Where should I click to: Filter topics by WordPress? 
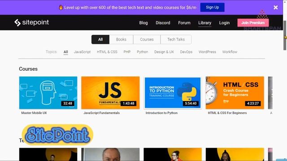[207, 52]
